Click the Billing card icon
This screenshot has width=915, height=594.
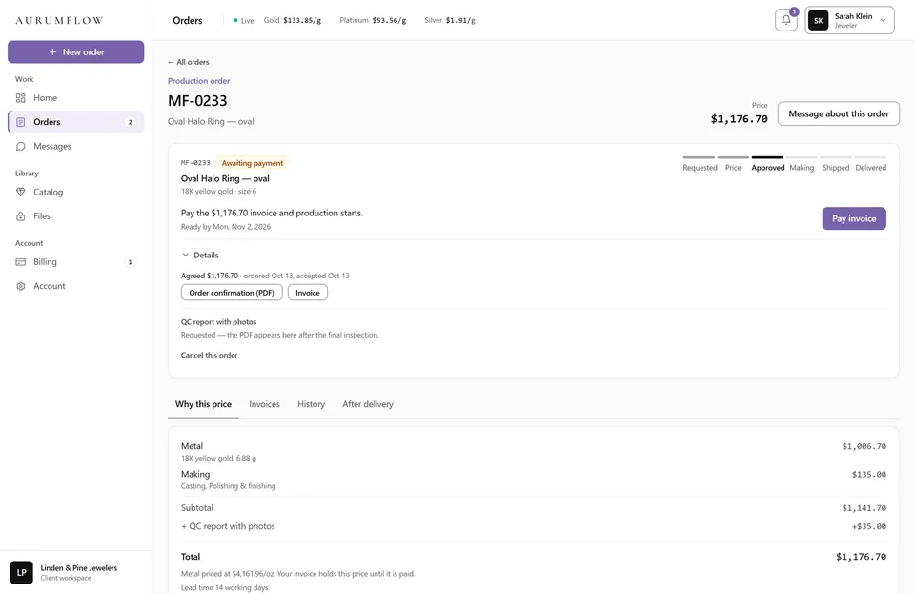pyautogui.click(x=20, y=262)
